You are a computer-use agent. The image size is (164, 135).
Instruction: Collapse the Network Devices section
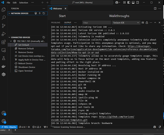point(9,13)
